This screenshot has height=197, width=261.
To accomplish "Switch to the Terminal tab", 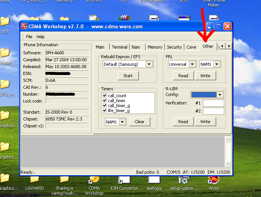I will tap(119, 47).
